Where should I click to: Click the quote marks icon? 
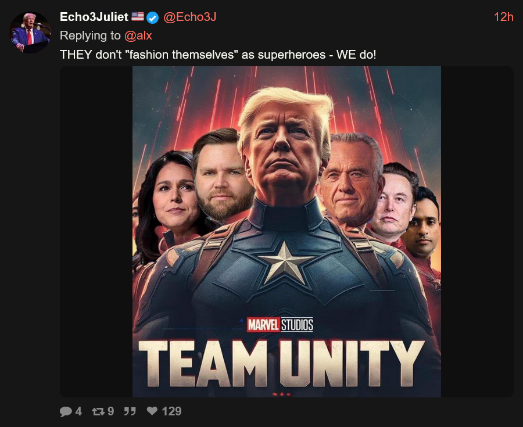130,412
